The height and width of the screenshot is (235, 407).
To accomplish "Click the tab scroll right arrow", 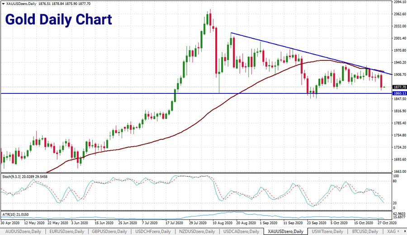I will pos(404,231).
